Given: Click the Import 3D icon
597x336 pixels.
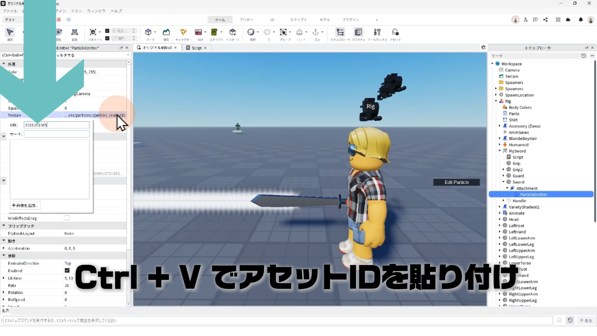Looking at the screenshot, I should 233,32.
